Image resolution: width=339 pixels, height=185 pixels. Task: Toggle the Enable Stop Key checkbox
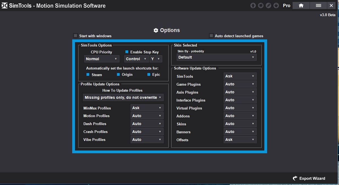pos(127,52)
